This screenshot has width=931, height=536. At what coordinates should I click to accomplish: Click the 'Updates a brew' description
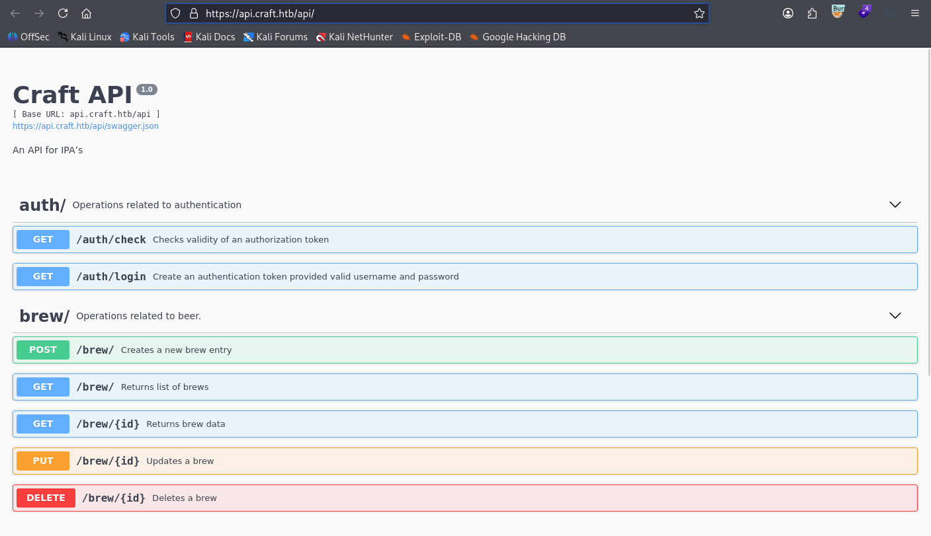click(180, 461)
